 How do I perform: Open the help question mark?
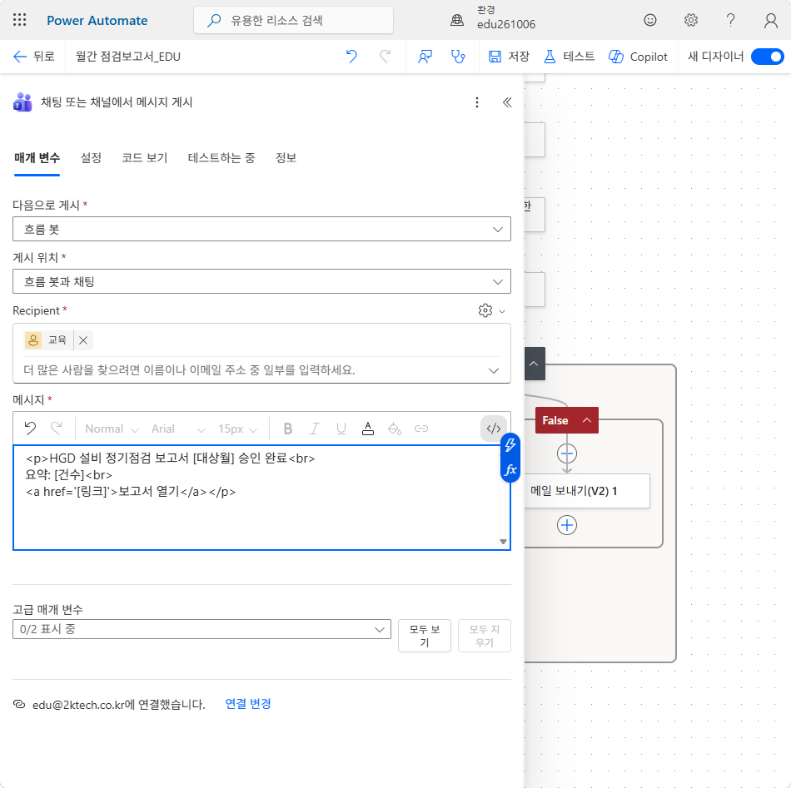[730, 20]
